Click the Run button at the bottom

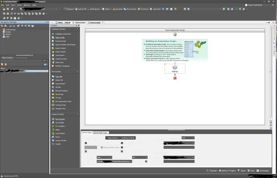click(x=251, y=171)
